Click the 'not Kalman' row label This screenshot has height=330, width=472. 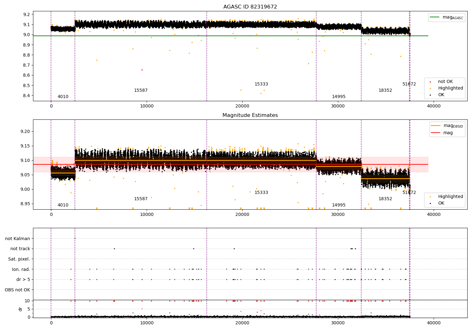click(18, 239)
